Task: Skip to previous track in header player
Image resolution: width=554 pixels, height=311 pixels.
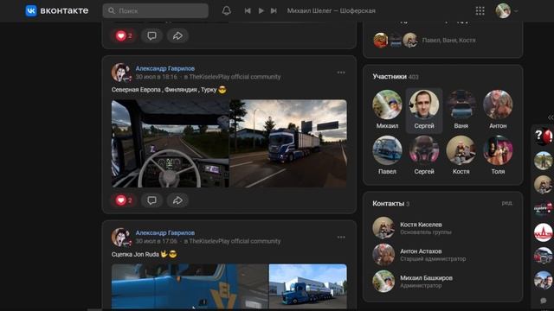Action: click(248, 11)
